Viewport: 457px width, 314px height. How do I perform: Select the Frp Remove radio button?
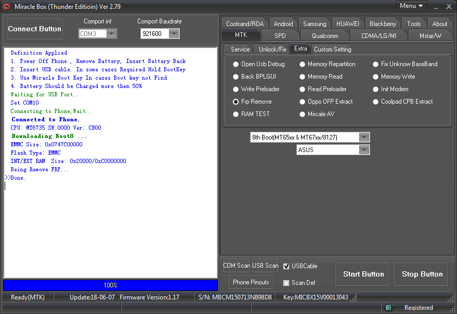coord(236,102)
